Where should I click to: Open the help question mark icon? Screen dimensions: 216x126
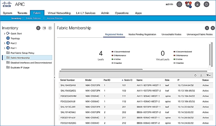[x=213, y=28]
